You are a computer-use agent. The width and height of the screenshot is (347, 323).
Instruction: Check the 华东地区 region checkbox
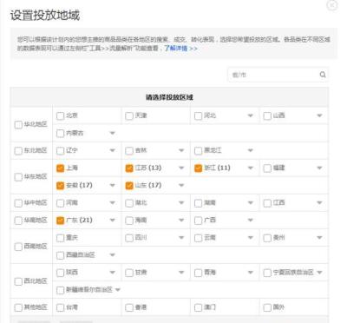tap(18, 177)
